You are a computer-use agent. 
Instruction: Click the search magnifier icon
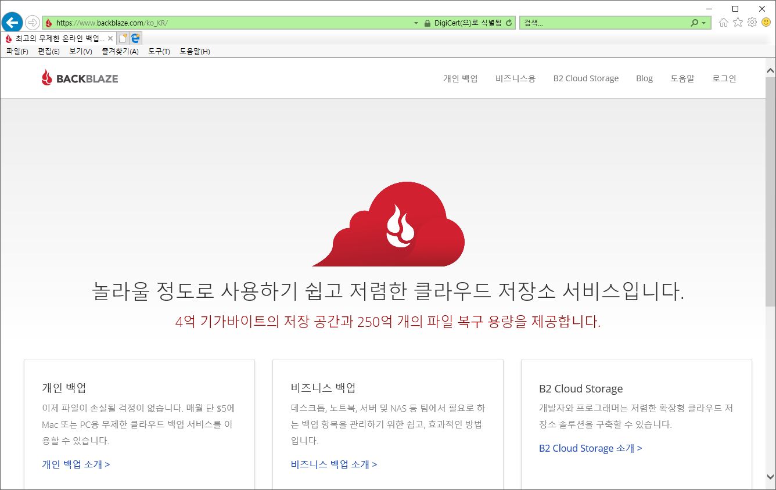[695, 22]
